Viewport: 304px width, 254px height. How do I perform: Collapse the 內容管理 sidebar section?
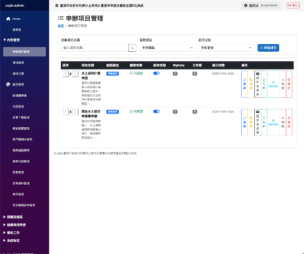point(13,40)
